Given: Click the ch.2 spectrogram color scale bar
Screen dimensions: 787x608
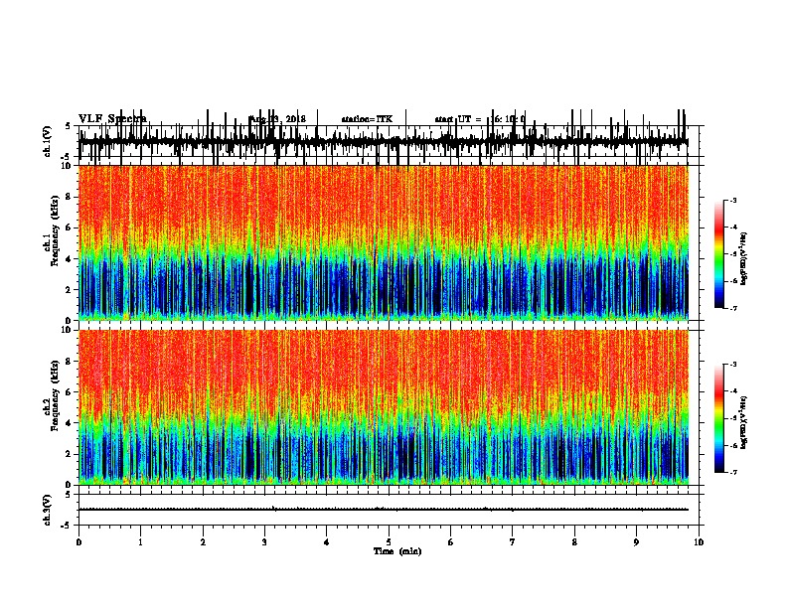Looking at the screenshot, I should 719,418.
